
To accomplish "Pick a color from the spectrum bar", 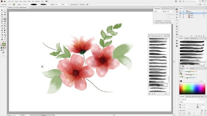I will click(x=192, y=89).
